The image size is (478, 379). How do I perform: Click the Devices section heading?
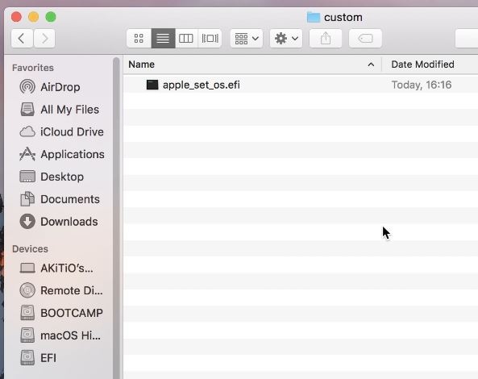30,249
